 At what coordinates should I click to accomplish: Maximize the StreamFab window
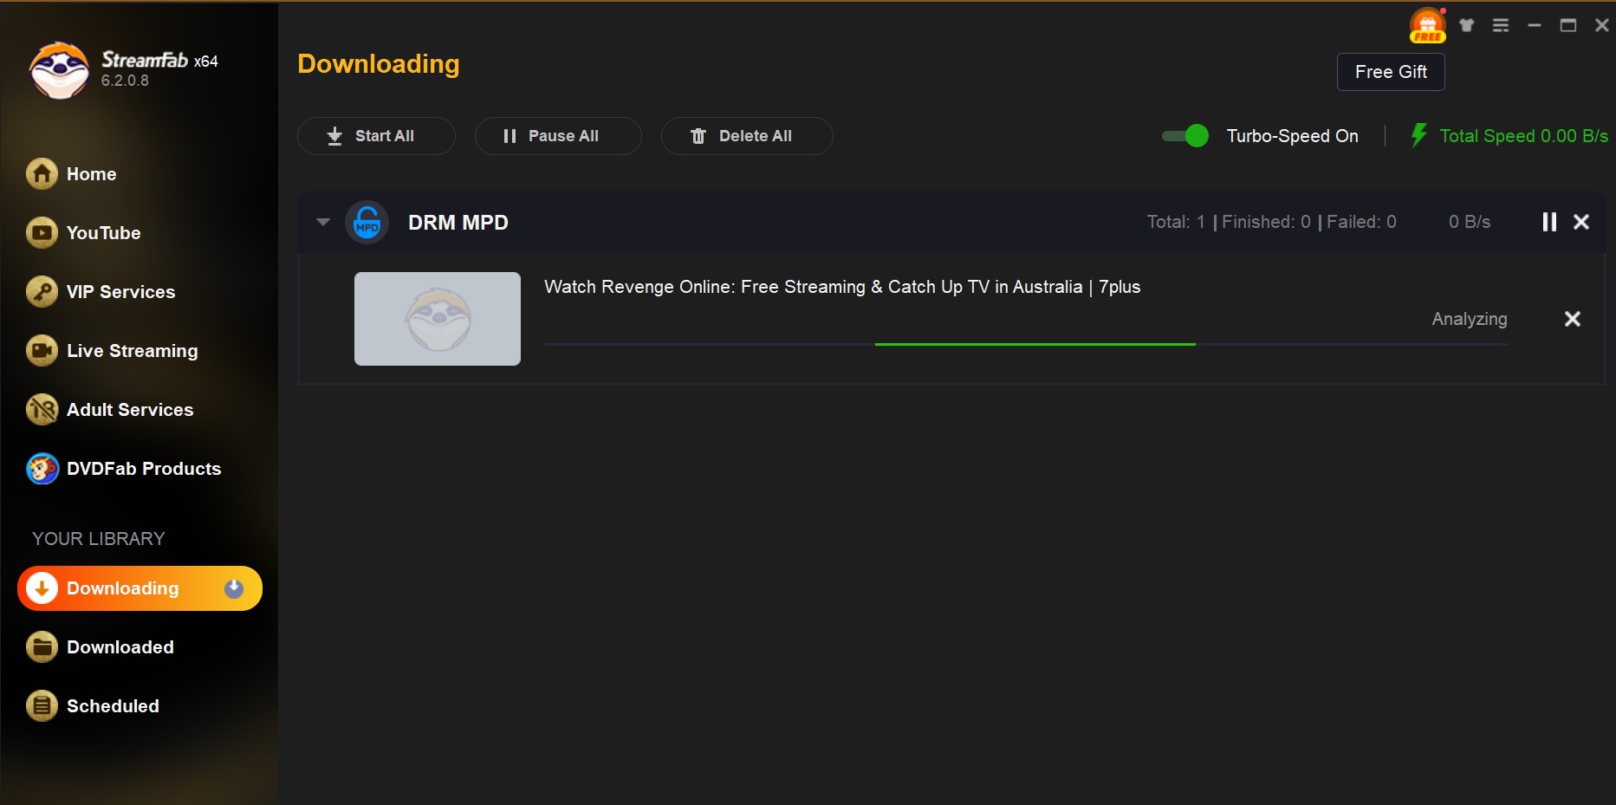[1568, 25]
